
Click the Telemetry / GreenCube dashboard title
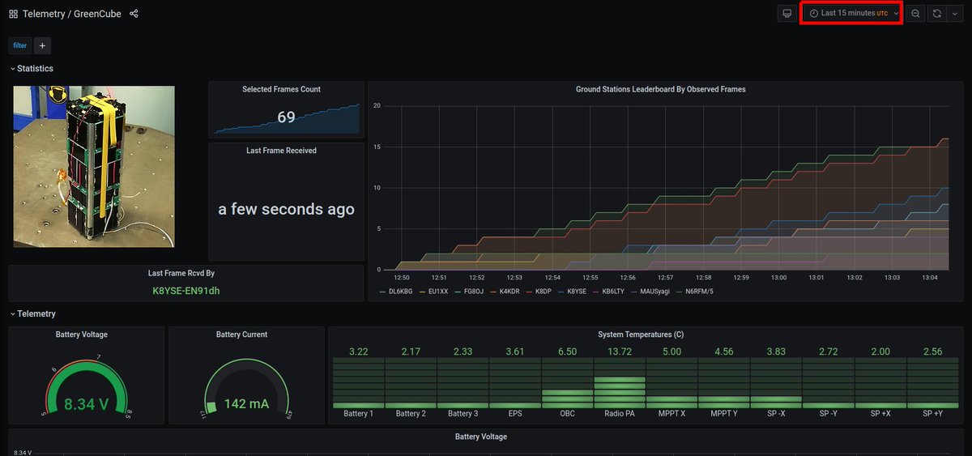click(73, 14)
